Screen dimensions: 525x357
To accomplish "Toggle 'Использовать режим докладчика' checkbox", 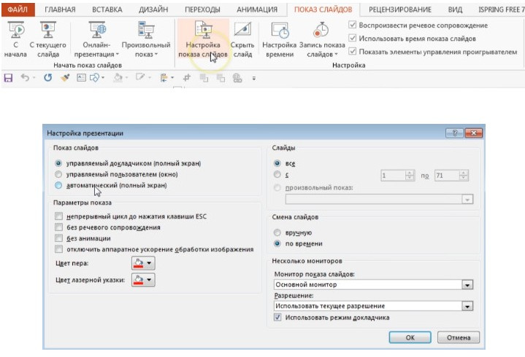I will pos(277,318).
